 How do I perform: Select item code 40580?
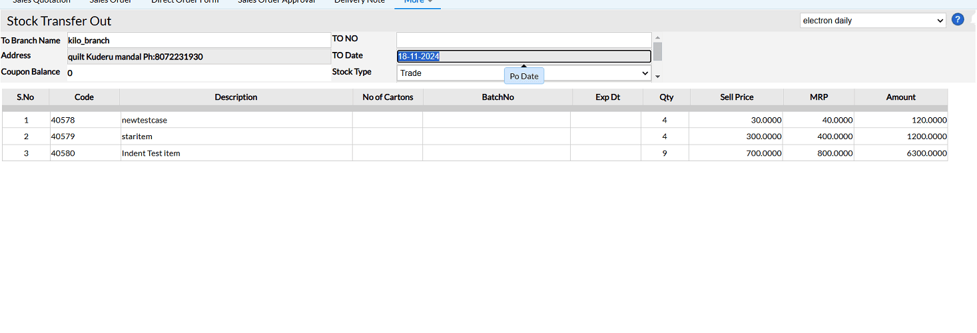85,153
